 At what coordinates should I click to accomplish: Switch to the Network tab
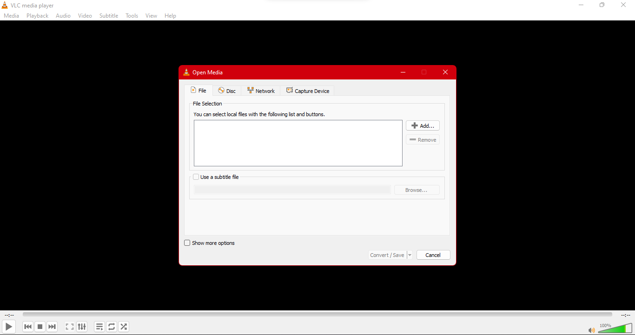(261, 91)
